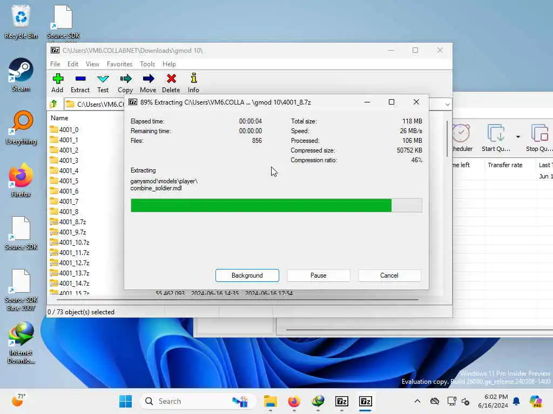Open Windows Start menu
The image size is (553, 414).
coord(125,401)
